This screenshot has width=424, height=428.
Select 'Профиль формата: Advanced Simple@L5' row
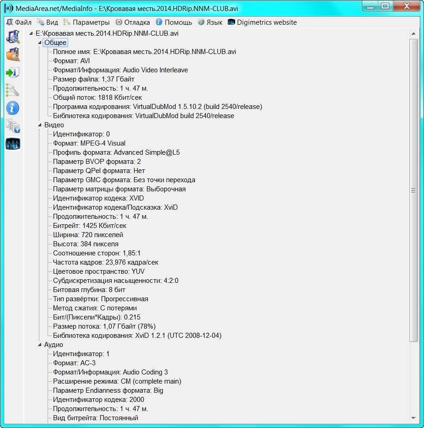[x=116, y=152]
